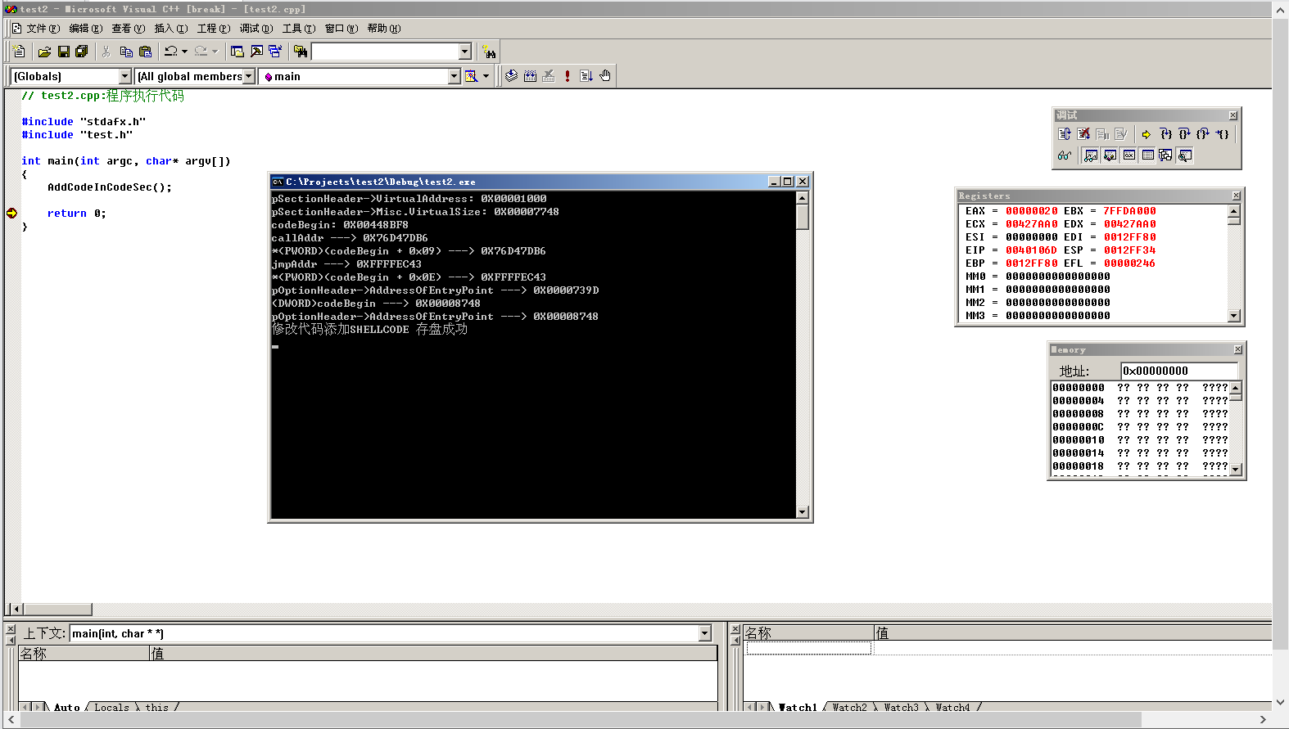Toggle the Registers window button
The image size is (1289, 729).
point(1128,155)
